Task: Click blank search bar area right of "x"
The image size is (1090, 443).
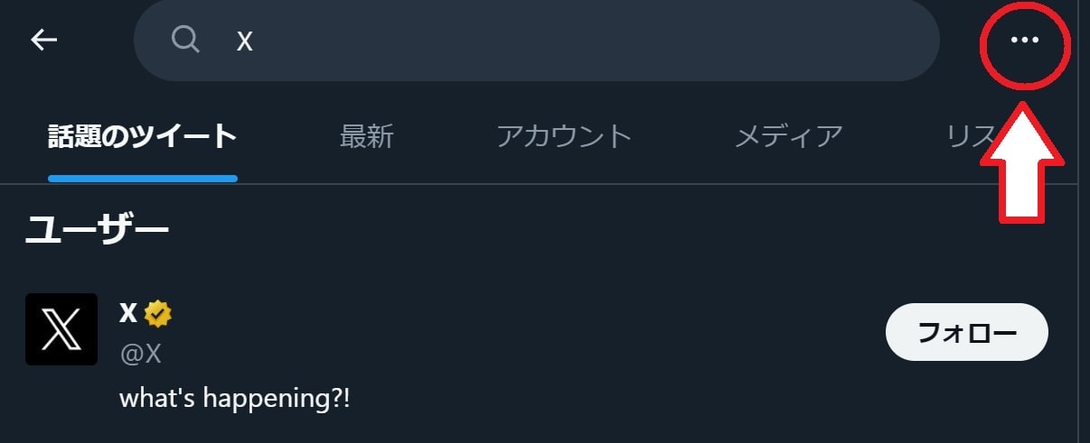Action: [587, 41]
